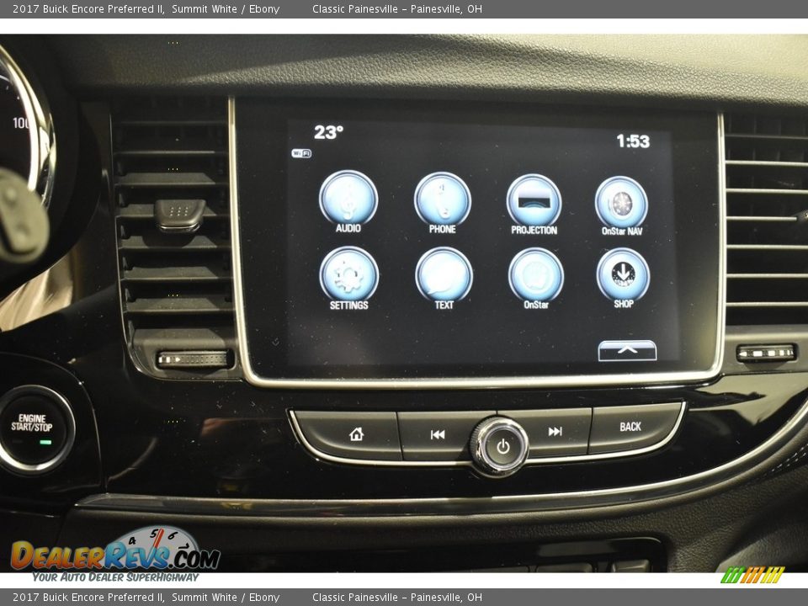The image size is (808, 606).
Task: Click the left vent thumbwheel control
Action: tap(194, 359)
